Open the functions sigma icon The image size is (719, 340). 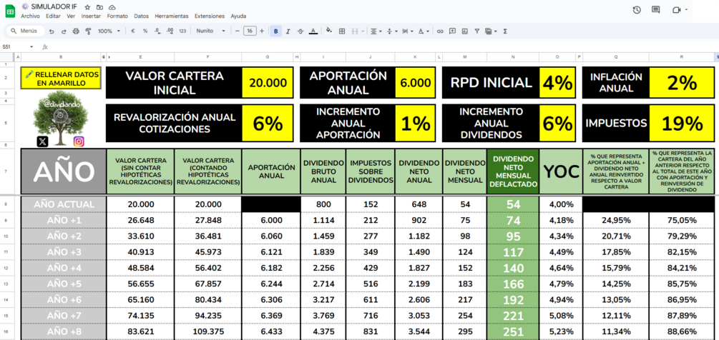pos(505,31)
